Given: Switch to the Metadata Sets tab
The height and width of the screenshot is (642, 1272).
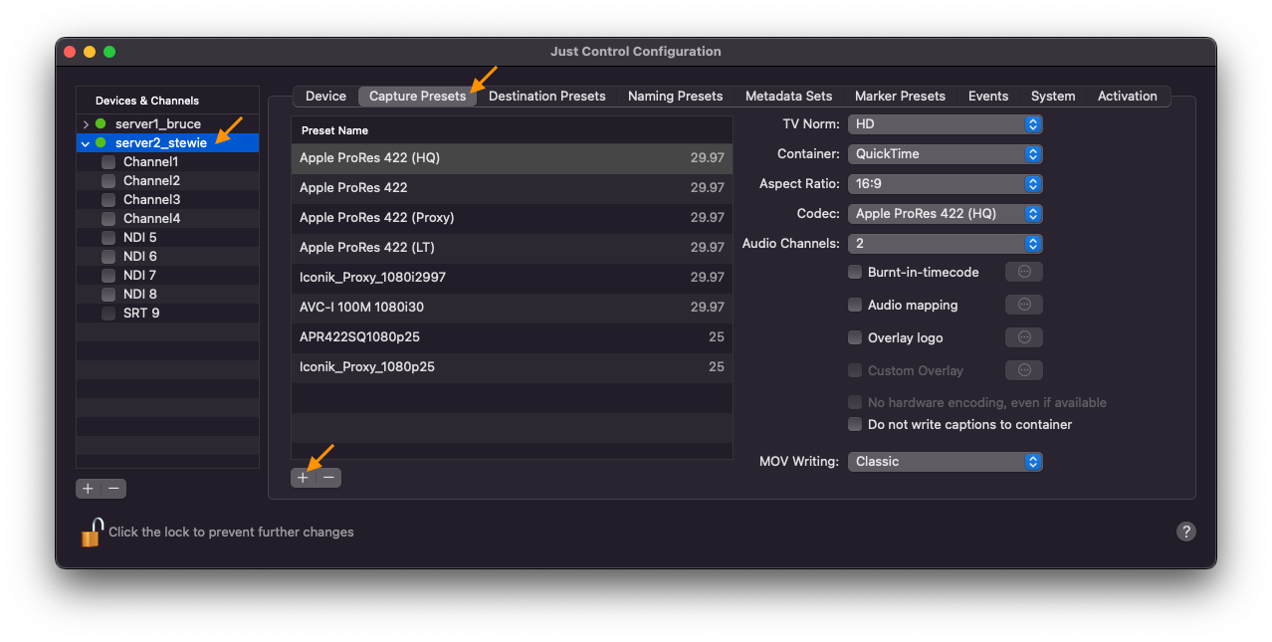Looking at the screenshot, I should click(789, 97).
